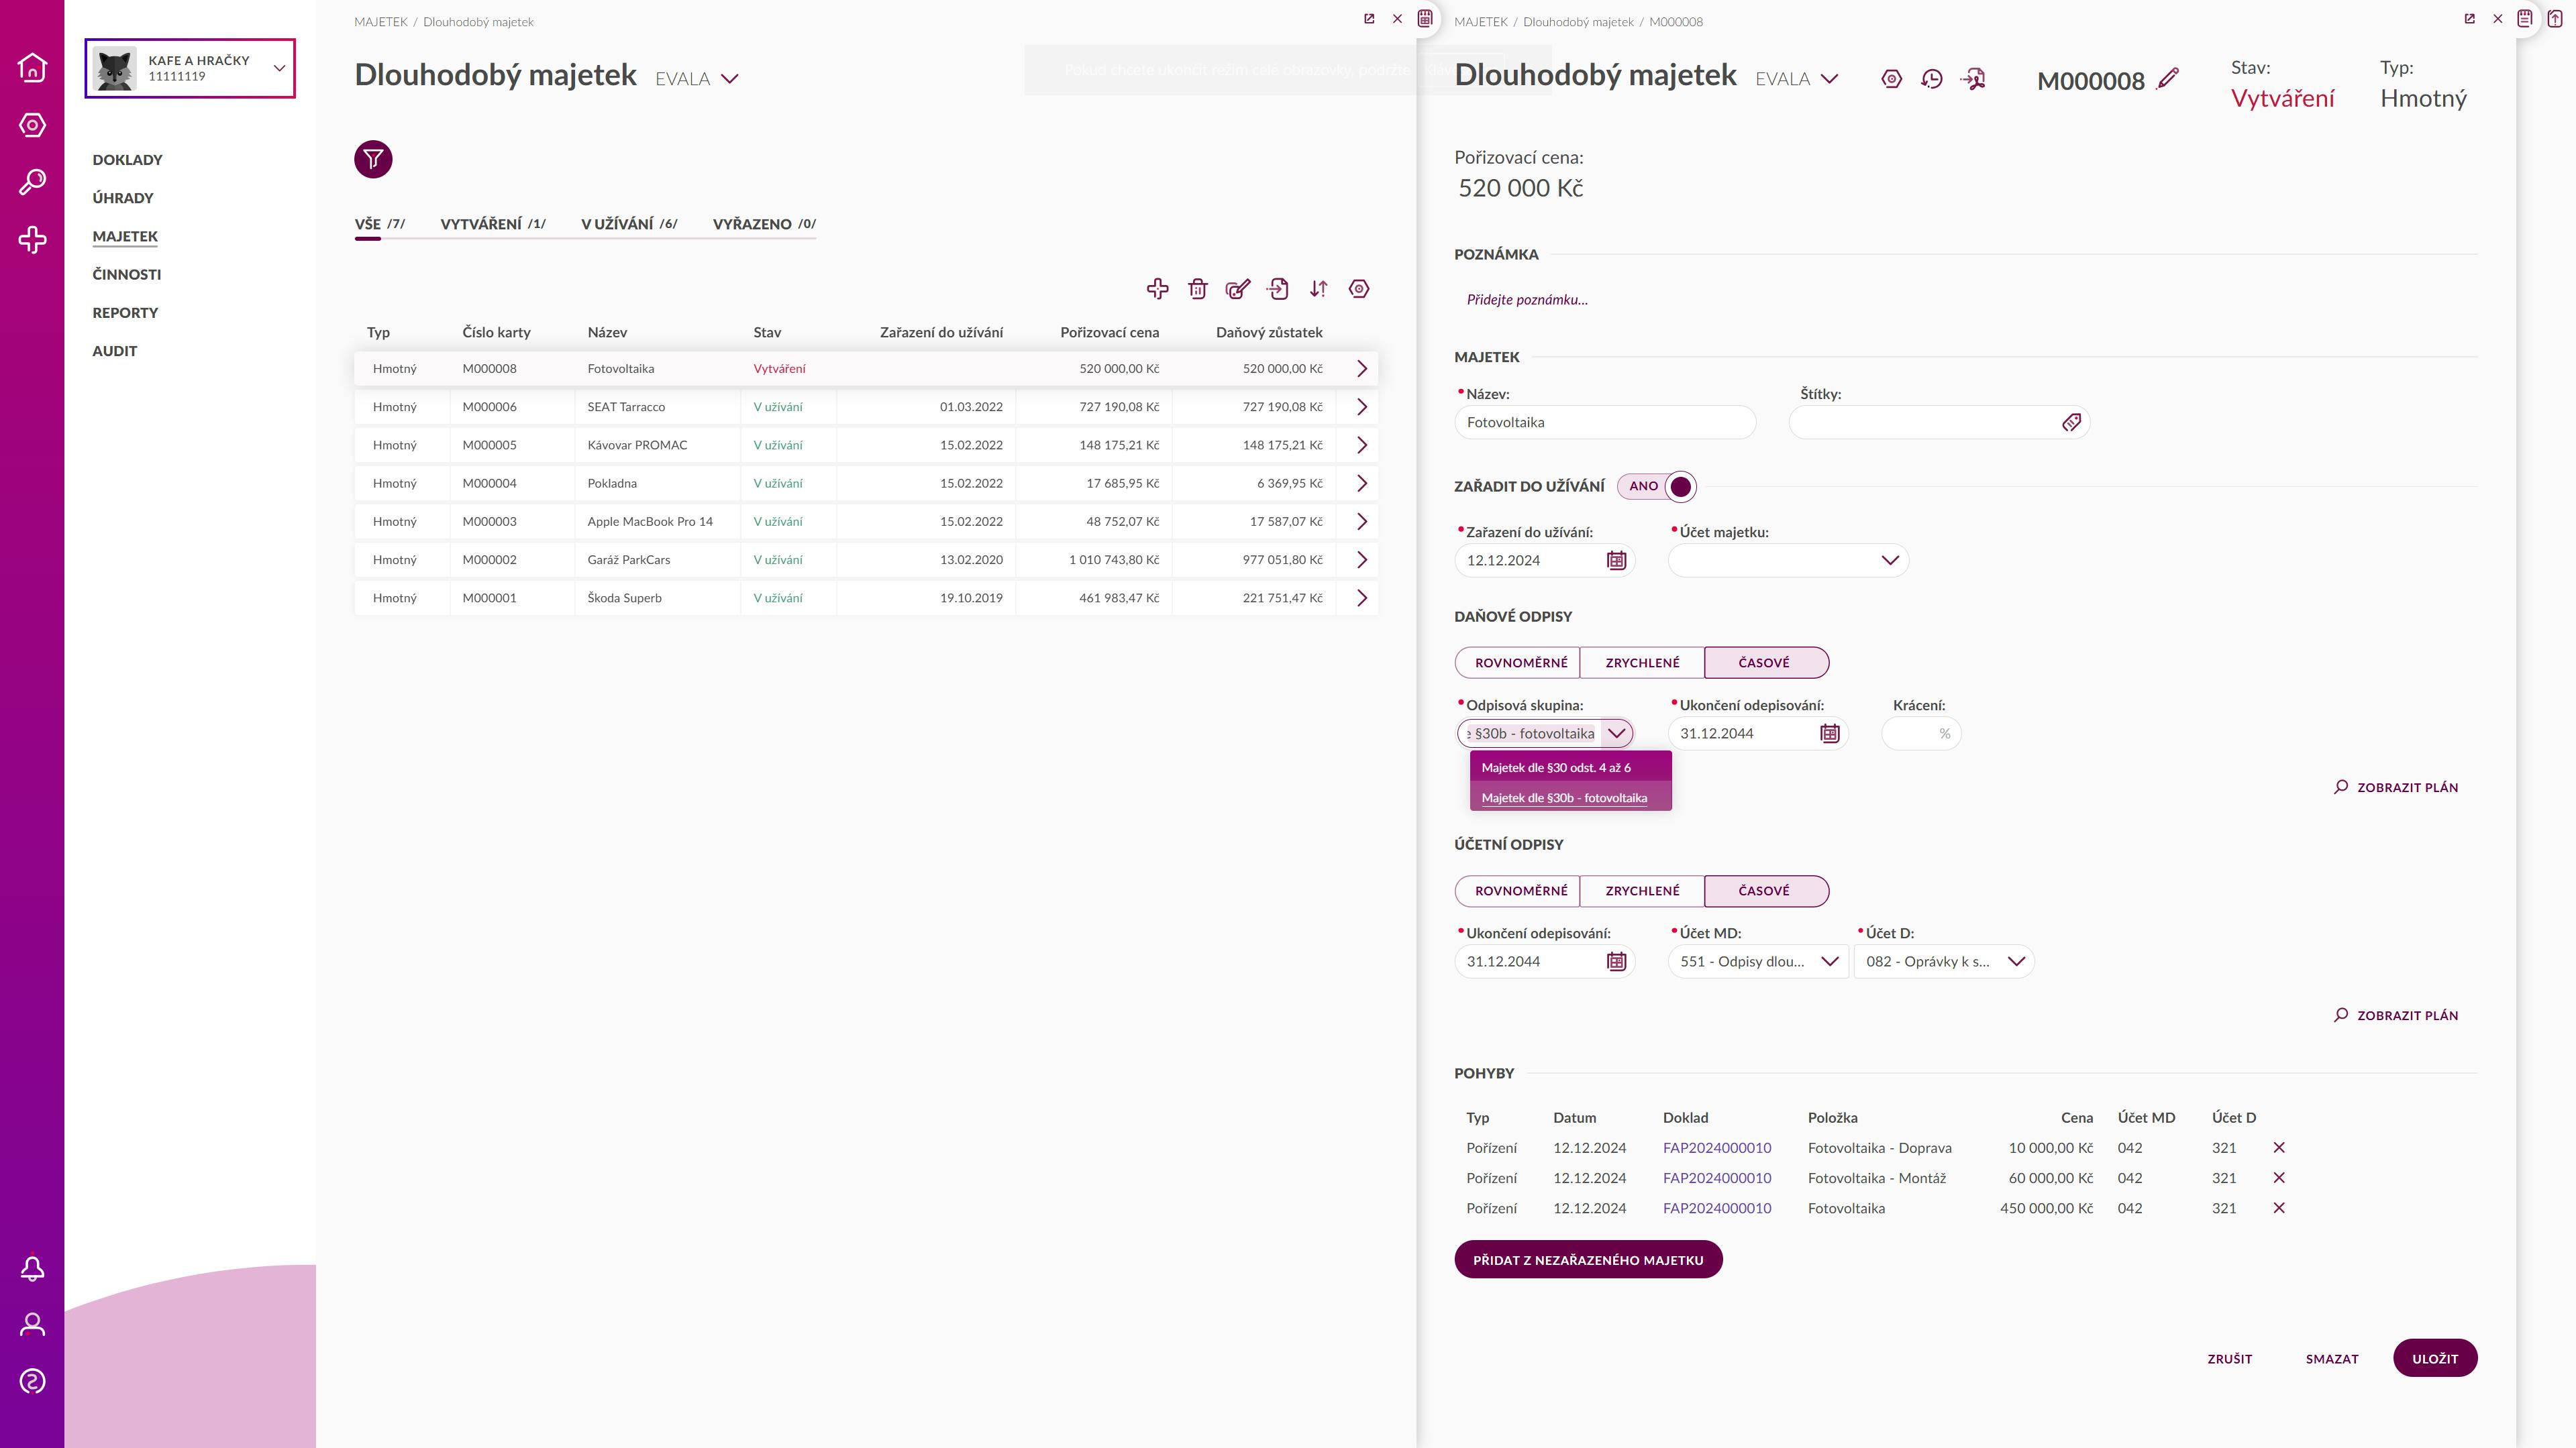The height and width of the screenshot is (1448, 2576).
Task: Click the sort arrows icon in list toolbar
Action: pos(1318,289)
